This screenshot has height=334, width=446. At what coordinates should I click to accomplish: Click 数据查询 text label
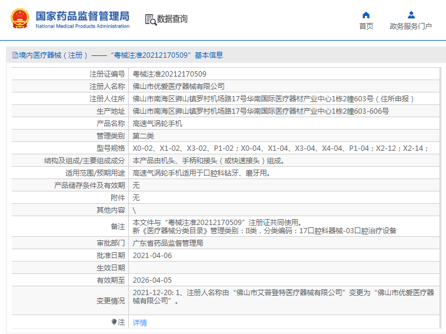[172, 19]
